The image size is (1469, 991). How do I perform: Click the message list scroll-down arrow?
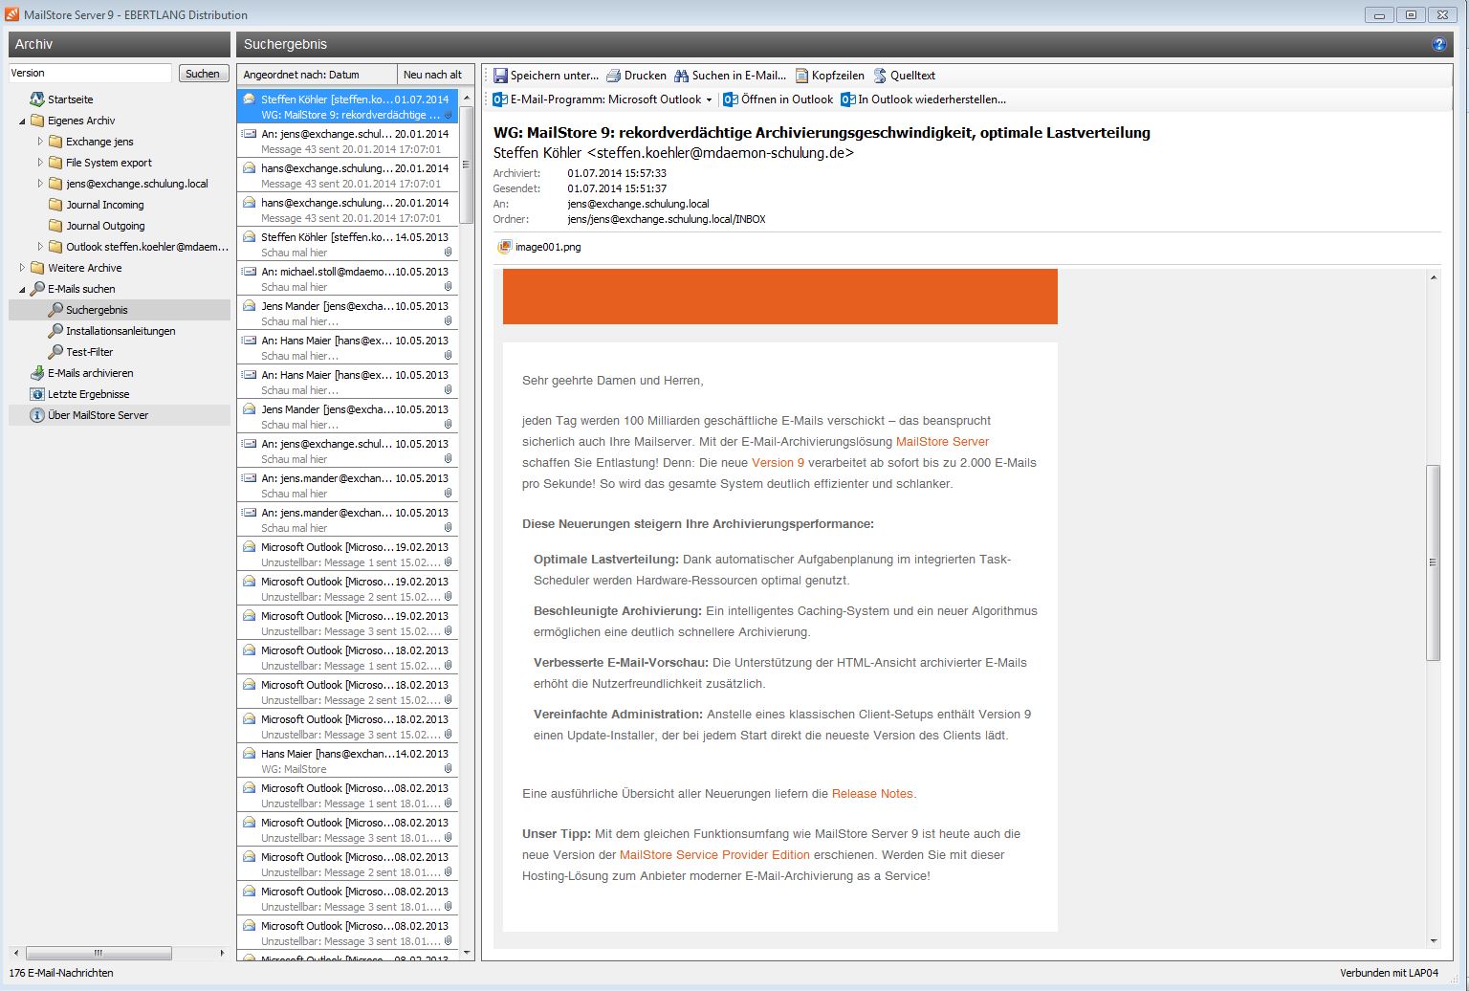tap(467, 953)
